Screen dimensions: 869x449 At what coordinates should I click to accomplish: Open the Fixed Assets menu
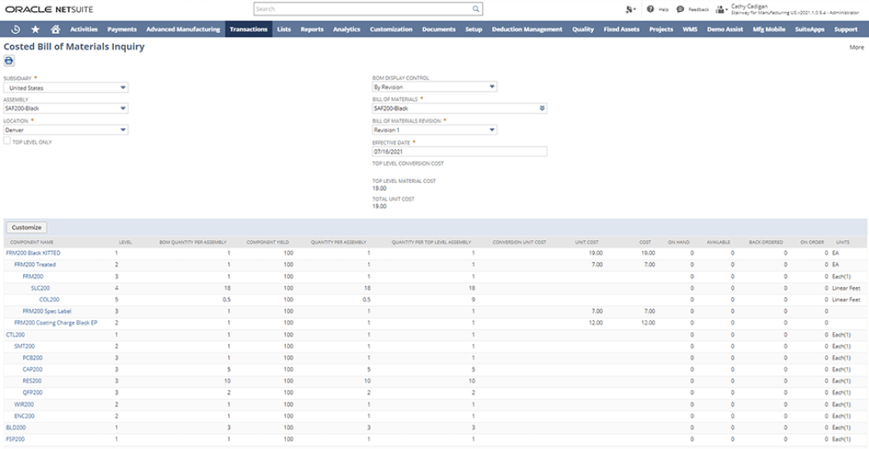click(621, 29)
